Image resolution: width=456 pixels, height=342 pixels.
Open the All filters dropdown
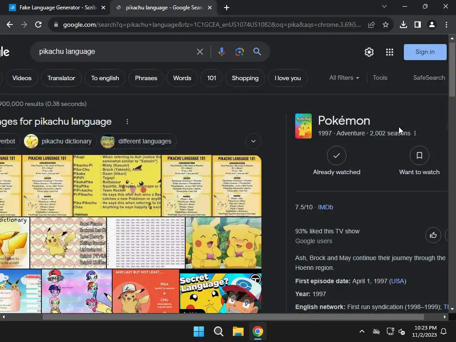[344, 77]
